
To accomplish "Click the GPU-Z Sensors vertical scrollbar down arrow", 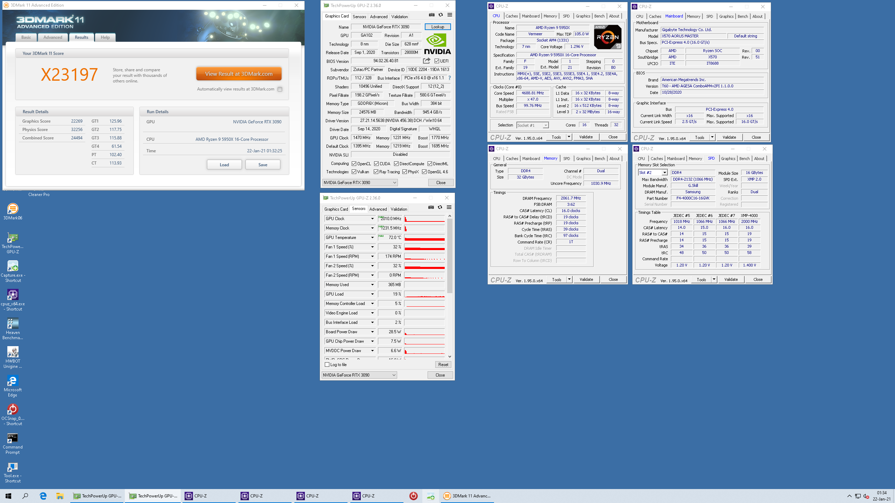I will pos(450,356).
